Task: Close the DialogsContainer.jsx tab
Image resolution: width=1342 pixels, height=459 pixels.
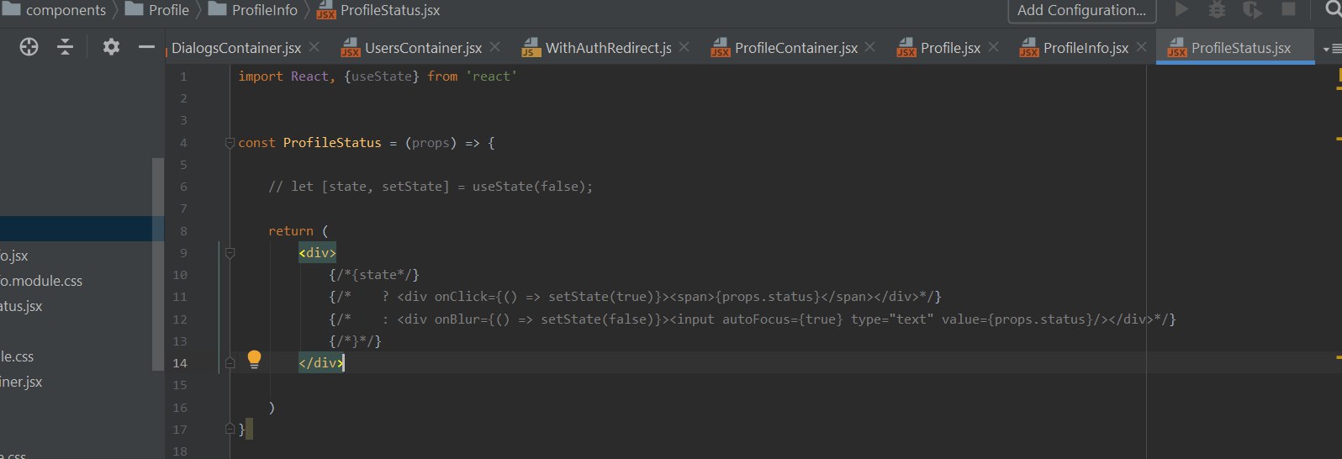Action: (314, 47)
